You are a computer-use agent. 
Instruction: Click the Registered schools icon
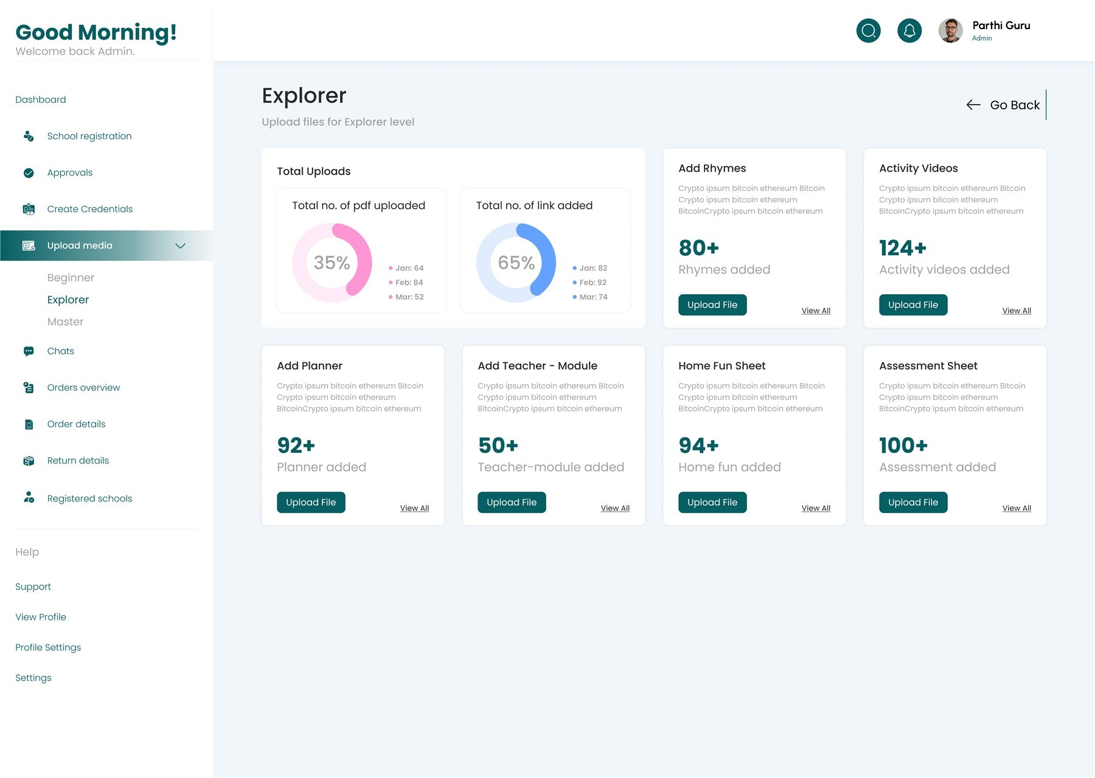coord(29,498)
